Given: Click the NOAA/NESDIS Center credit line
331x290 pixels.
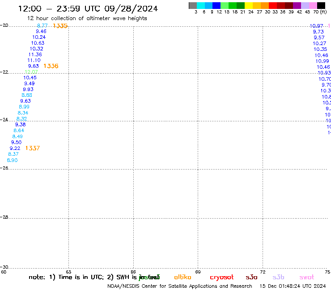Looking at the screenshot, I should tap(180, 286).
